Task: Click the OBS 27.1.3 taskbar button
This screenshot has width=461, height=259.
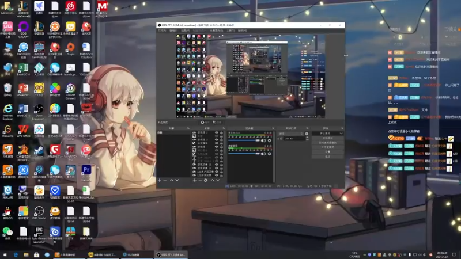Action: tap(171, 254)
